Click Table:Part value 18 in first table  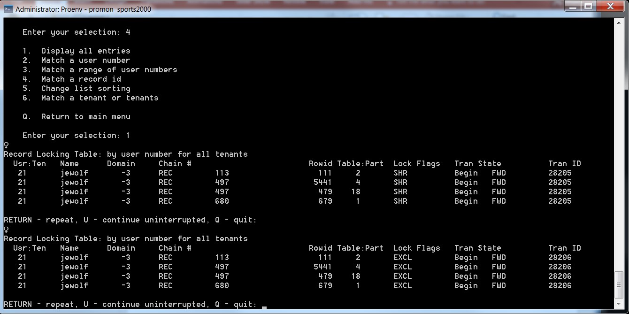click(x=356, y=191)
